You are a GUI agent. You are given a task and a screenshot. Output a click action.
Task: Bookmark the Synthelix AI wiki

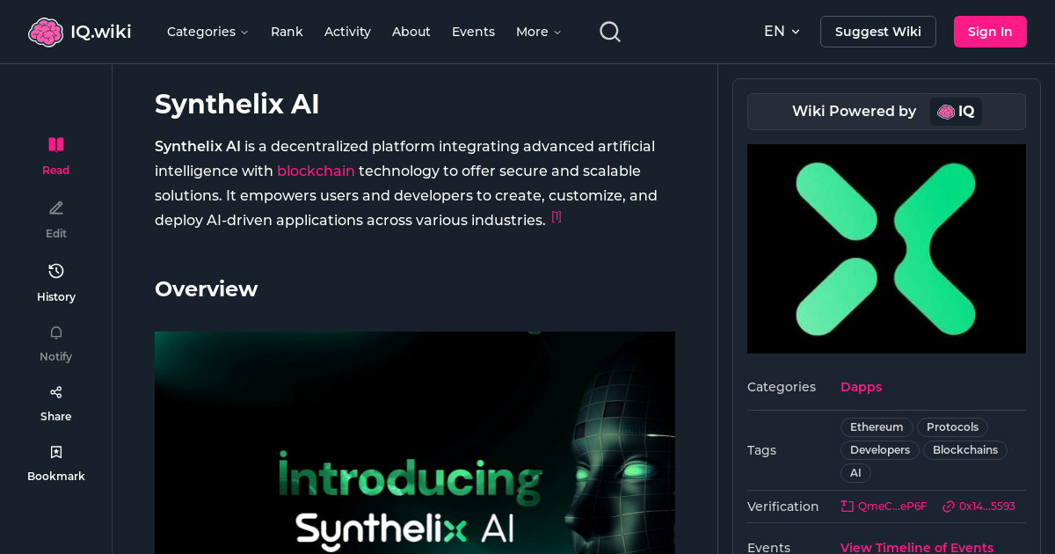pyautogui.click(x=55, y=460)
